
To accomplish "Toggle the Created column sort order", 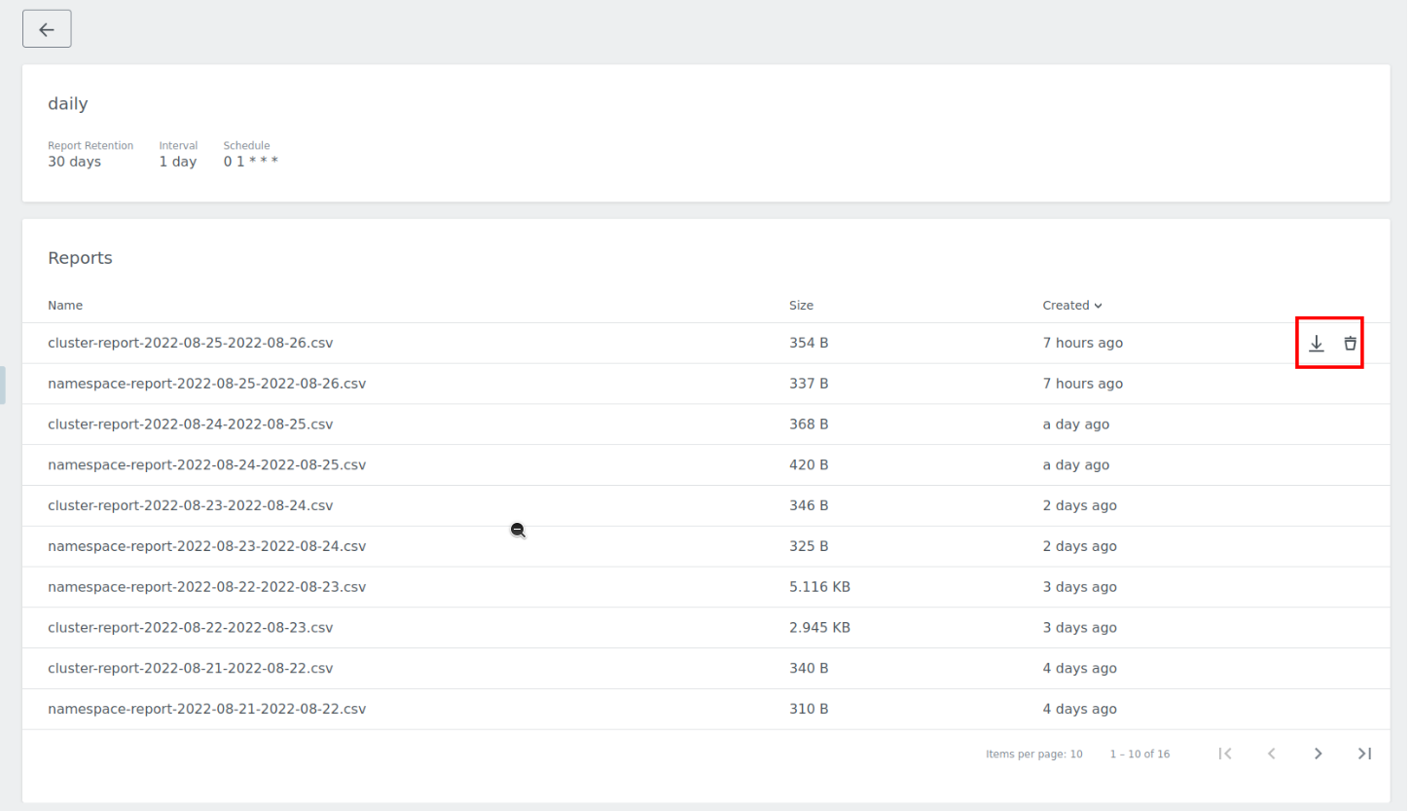I will (1072, 305).
